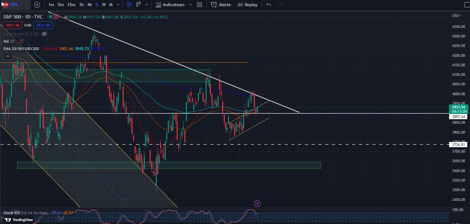Select the green support zone rectangle
Viewport: 470px width, 224px height.
pos(169,165)
